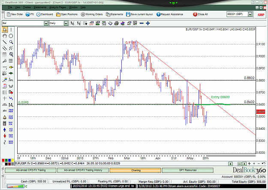268x190 pixels.
Task: Open the Analytic Pages menu
Action: click(x=57, y=7)
